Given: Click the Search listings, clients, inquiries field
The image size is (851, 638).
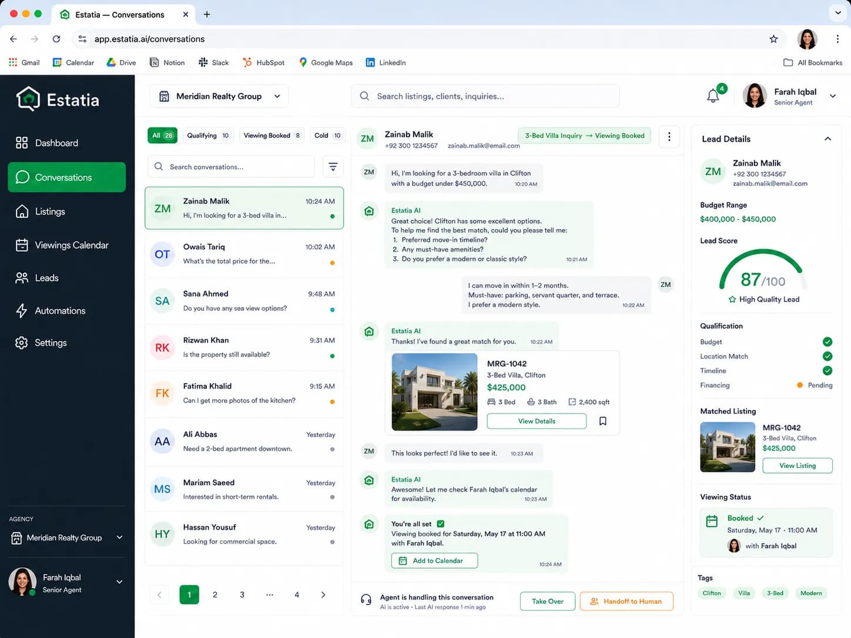Looking at the screenshot, I should (485, 96).
